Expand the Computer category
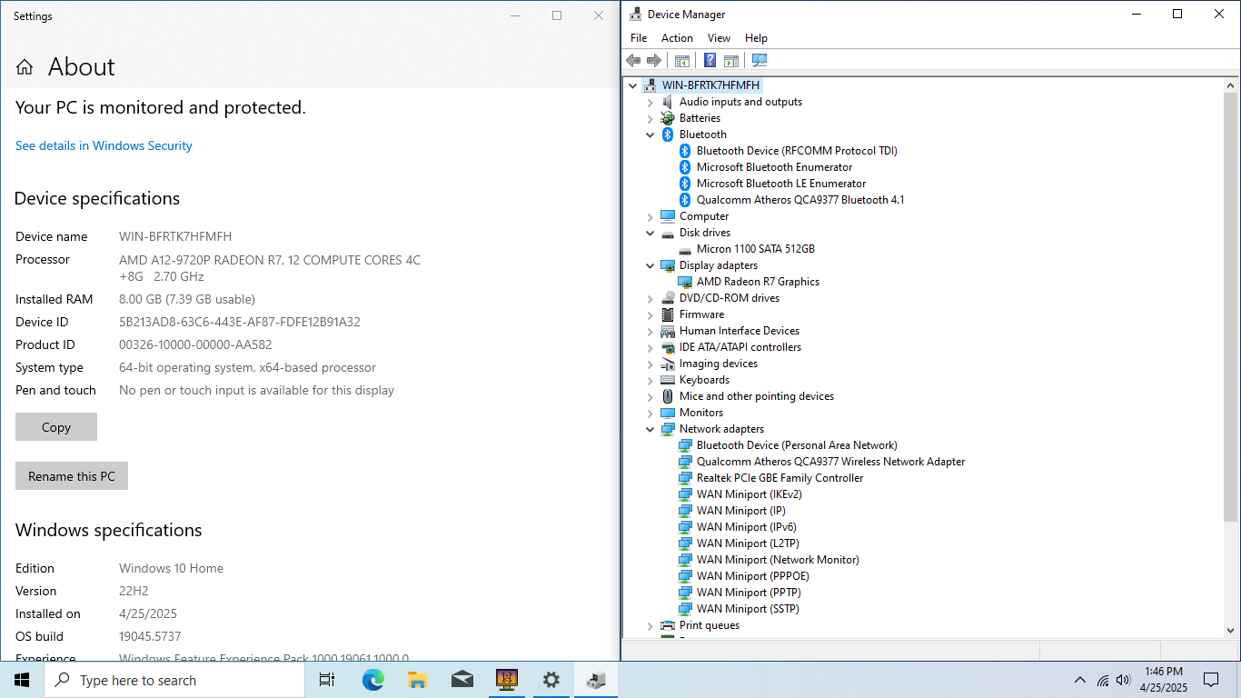This screenshot has height=698, width=1241. tap(650, 216)
